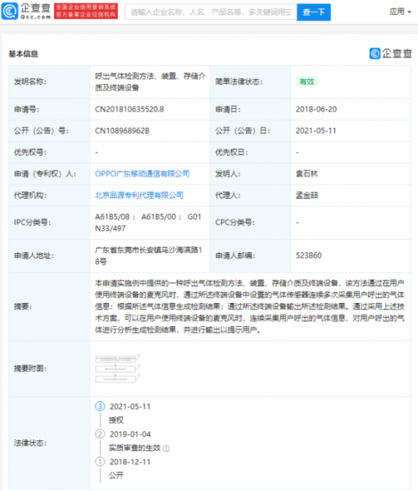Image resolution: width=418 pixels, height=491 pixels.
Task: Click the 企查查 watermark logo beside 基本信息
Action: click(390, 54)
